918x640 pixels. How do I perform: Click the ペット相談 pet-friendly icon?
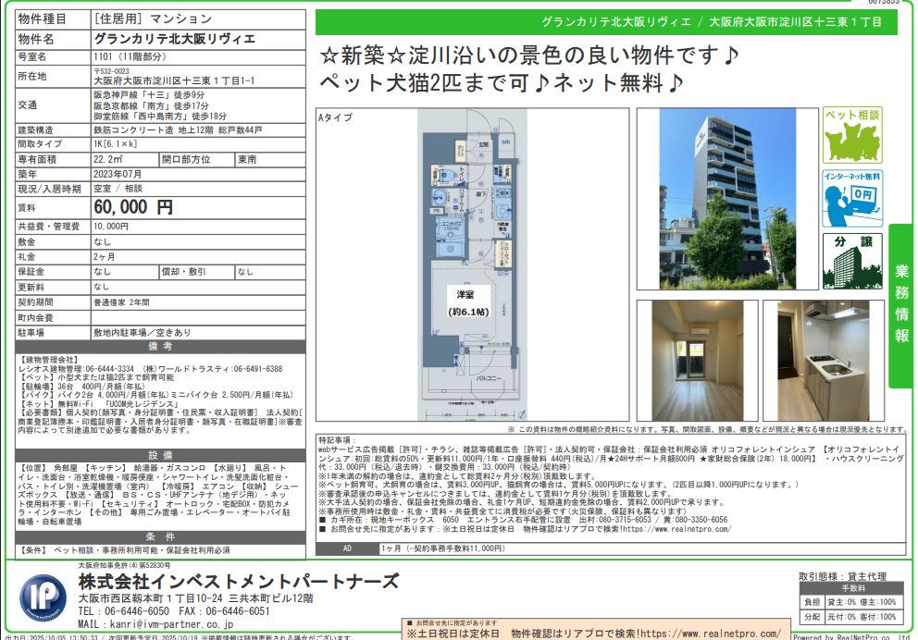(852, 135)
